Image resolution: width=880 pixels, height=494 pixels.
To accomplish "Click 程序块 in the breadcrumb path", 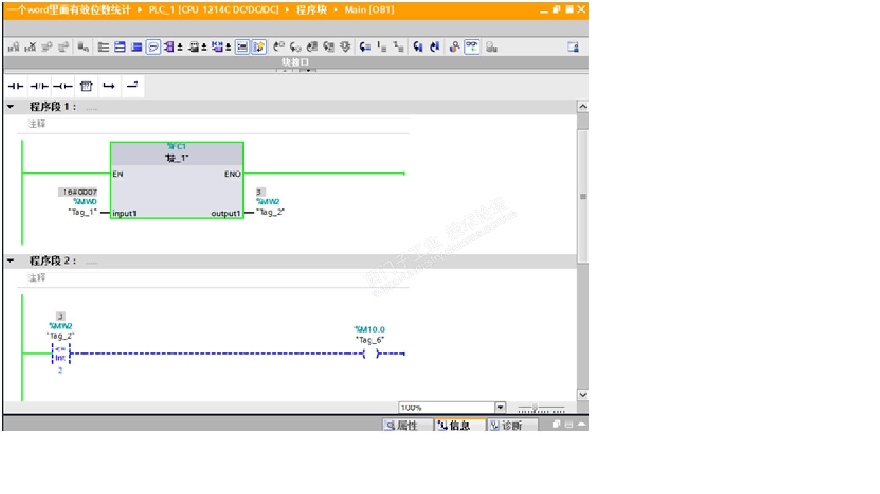I will point(311,10).
